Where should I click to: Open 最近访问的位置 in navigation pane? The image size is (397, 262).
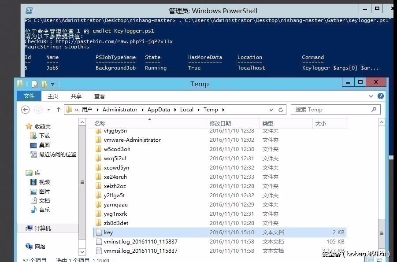[x=58, y=155]
